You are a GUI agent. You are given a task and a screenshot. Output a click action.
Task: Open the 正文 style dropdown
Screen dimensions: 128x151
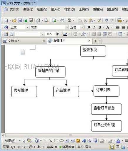point(28,27)
